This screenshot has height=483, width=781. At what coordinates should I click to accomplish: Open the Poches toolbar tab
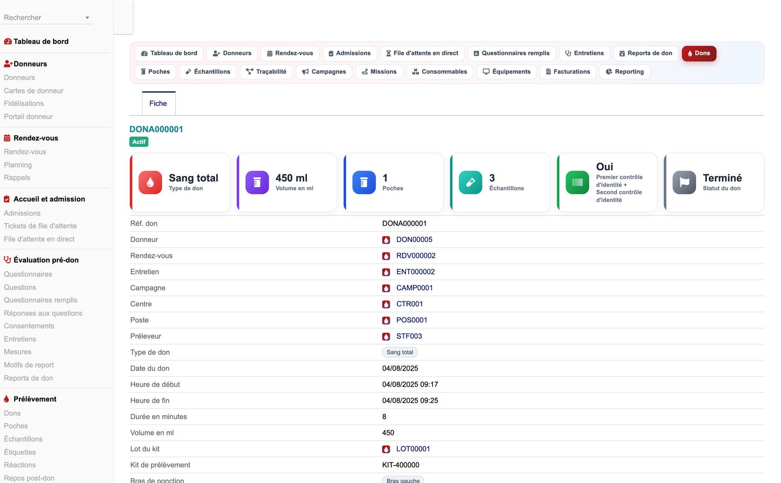(155, 72)
